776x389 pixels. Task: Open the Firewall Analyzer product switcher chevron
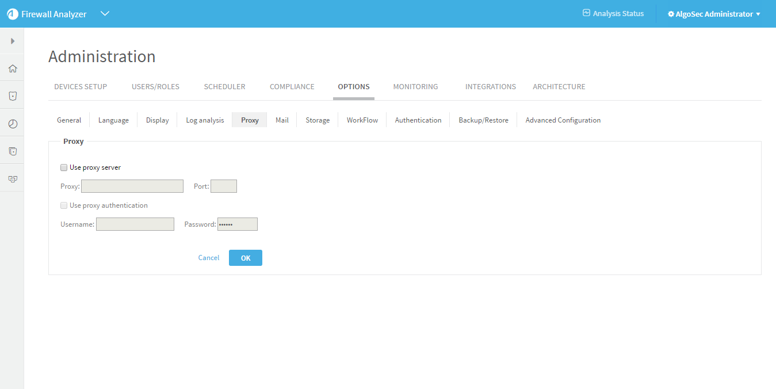[x=105, y=14]
